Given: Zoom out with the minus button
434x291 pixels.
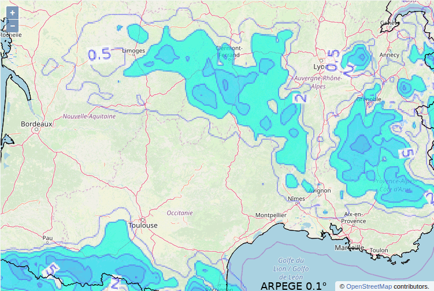Looking at the screenshot, I should [x=13, y=25].
